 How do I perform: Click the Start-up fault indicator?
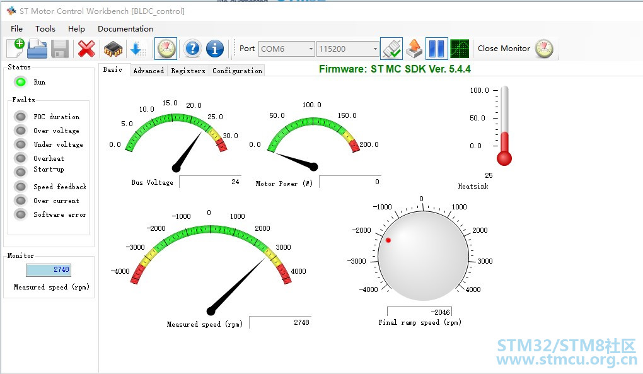point(21,172)
